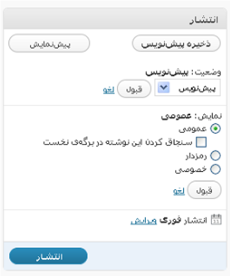
Task: Confirm status with the قبول button near dropdown
Action: (x=134, y=89)
